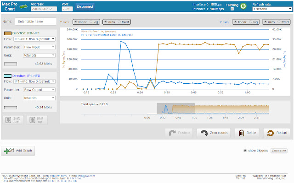Click the blue peak data point near 200K
294x183 pixels.
pos(121,42)
